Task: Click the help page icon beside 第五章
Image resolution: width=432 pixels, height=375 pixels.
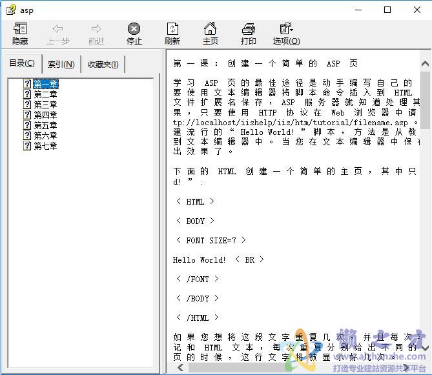Action: point(27,126)
